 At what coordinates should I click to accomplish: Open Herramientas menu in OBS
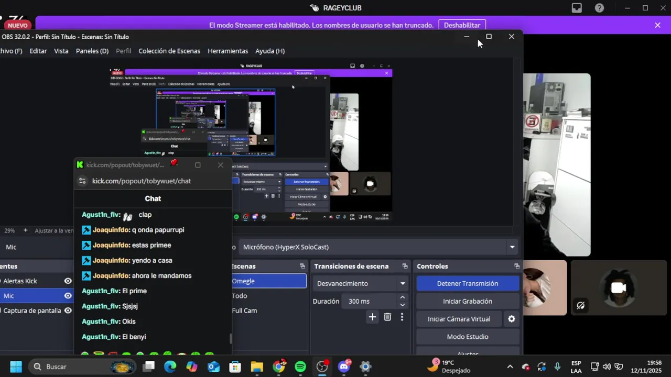[x=228, y=51]
